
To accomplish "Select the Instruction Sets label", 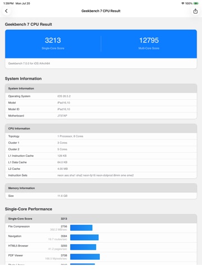I will 18,175.
